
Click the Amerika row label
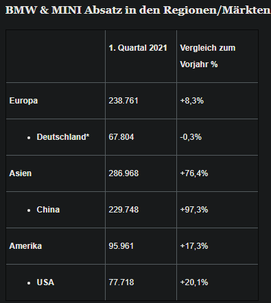[x=25, y=246]
